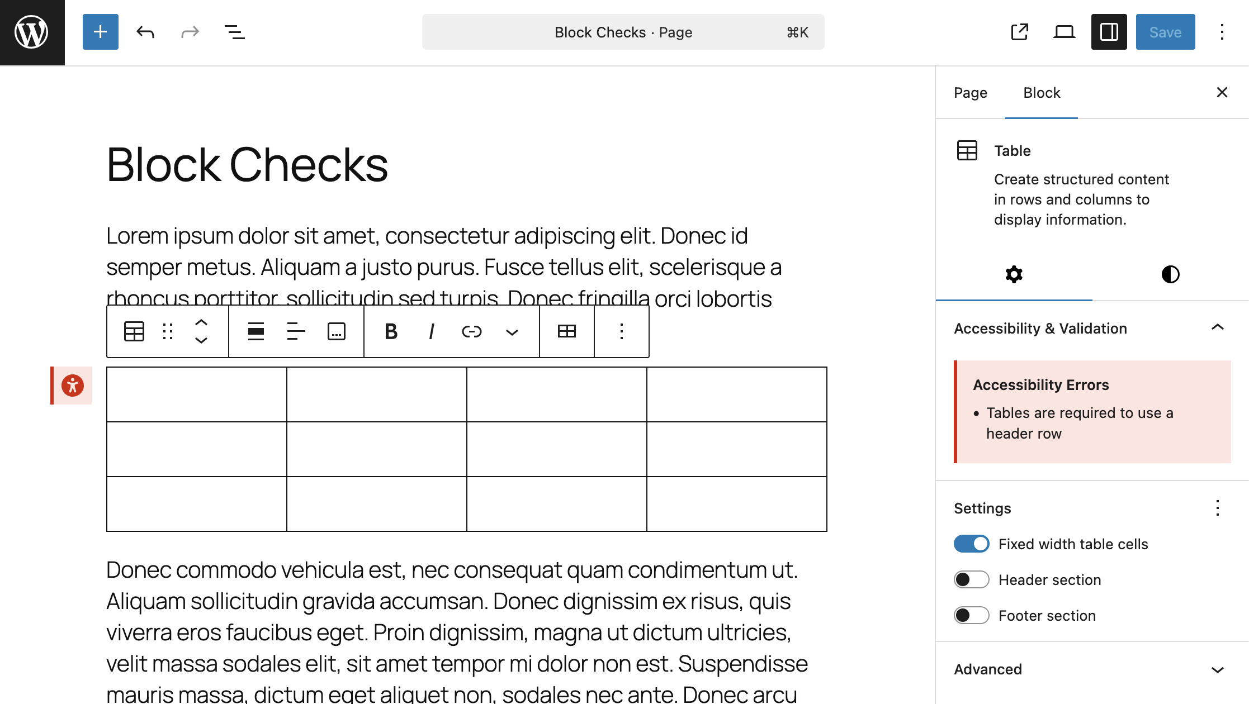Click the block inserter plus button
The height and width of the screenshot is (704, 1249).
point(101,32)
